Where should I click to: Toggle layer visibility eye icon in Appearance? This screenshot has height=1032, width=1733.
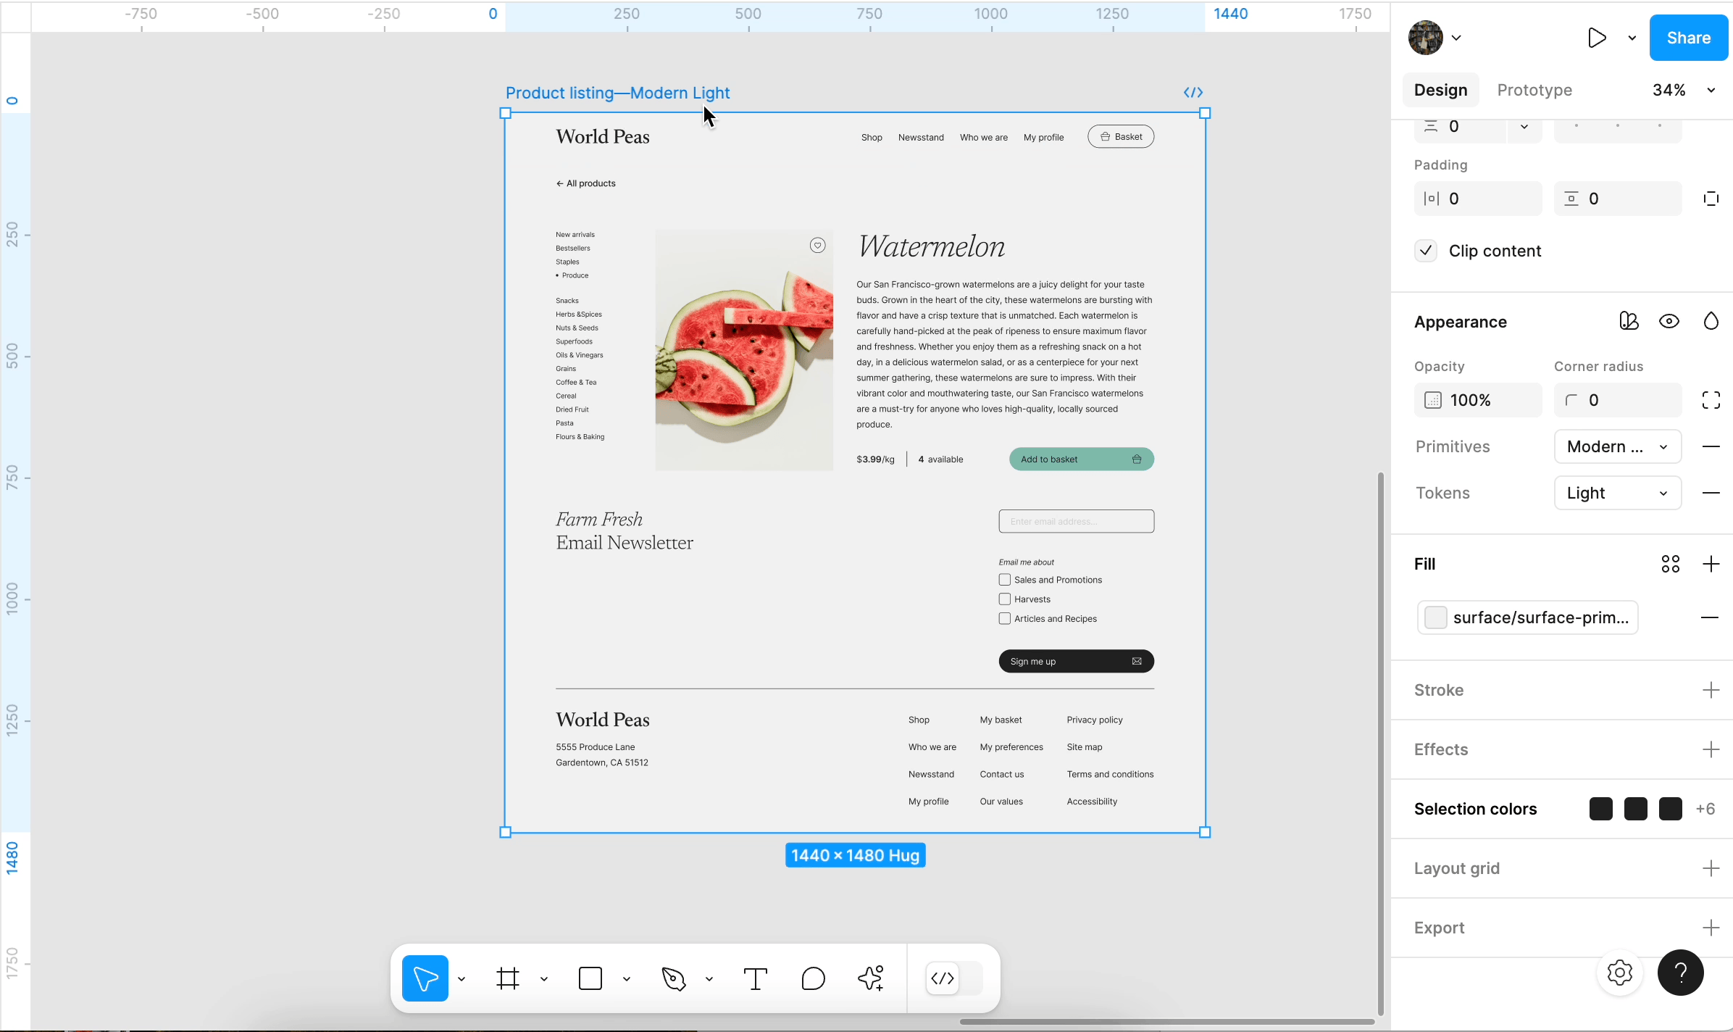pos(1669,321)
